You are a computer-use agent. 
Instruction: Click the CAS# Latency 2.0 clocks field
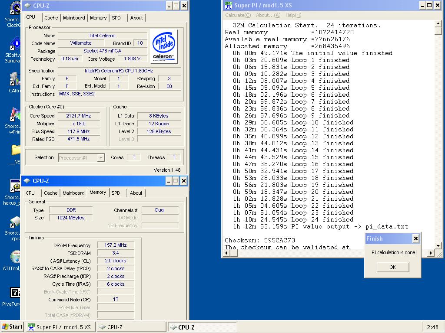click(x=116, y=261)
